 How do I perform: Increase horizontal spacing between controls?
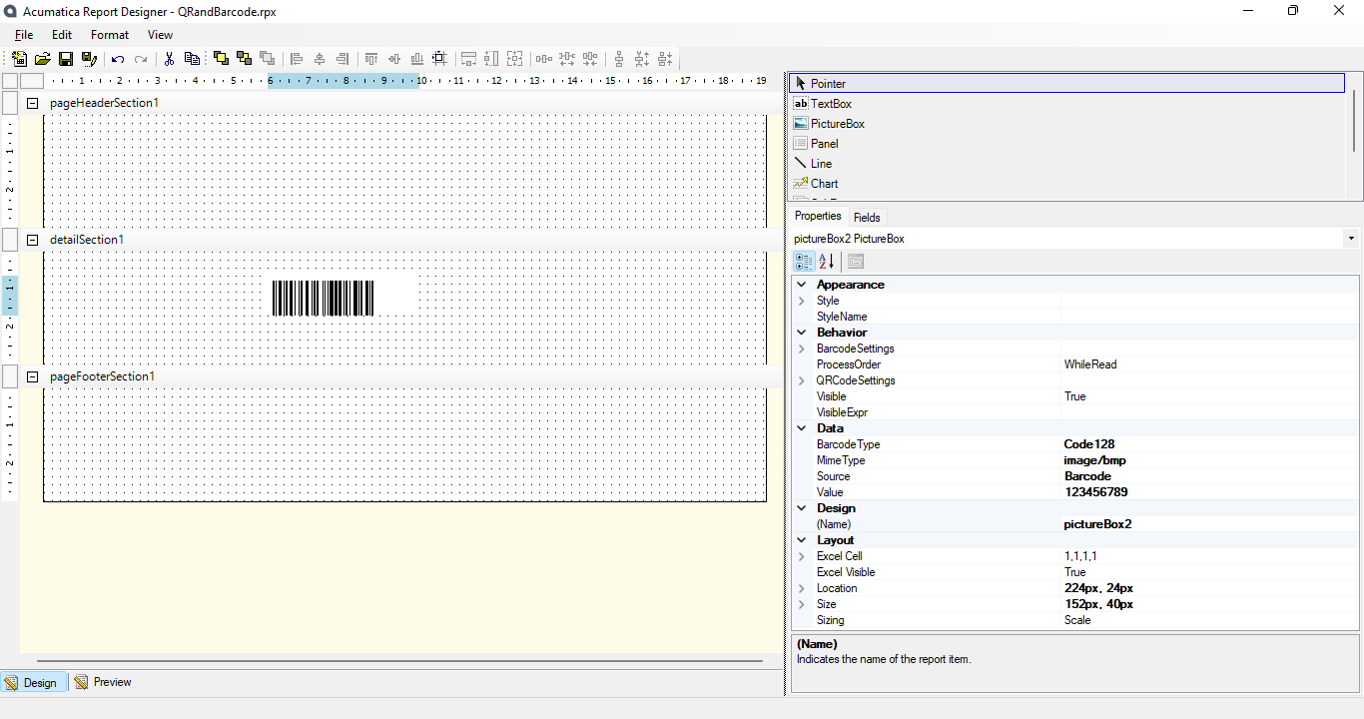(x=566, y=59)
